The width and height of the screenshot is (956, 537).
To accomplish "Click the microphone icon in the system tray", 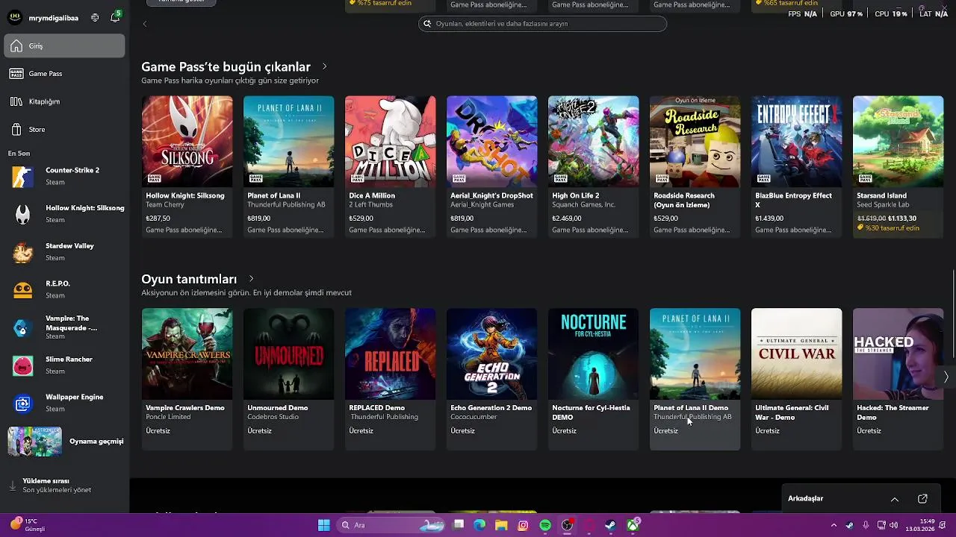I will point(865,525).
